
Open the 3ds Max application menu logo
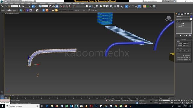(2, 1)
